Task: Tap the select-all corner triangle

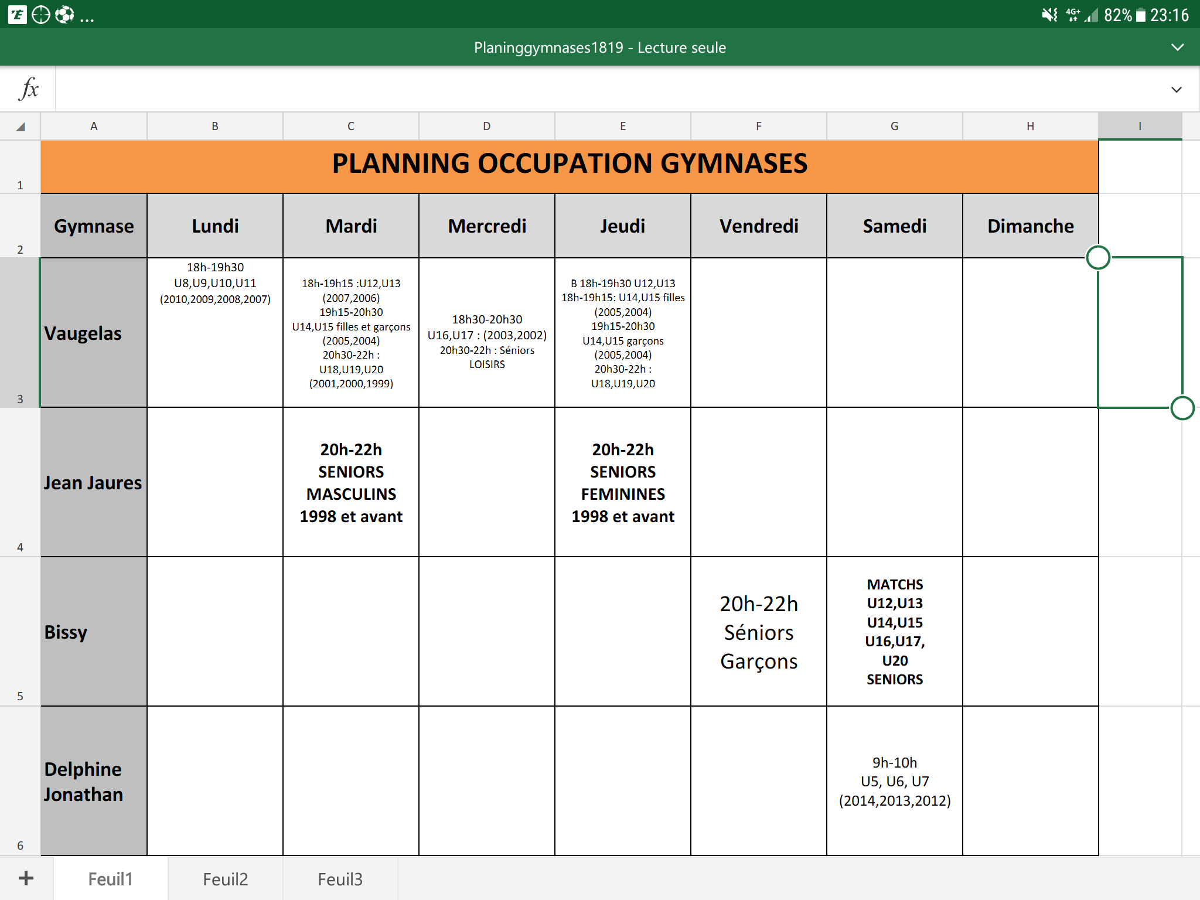Action: point(21,127)
